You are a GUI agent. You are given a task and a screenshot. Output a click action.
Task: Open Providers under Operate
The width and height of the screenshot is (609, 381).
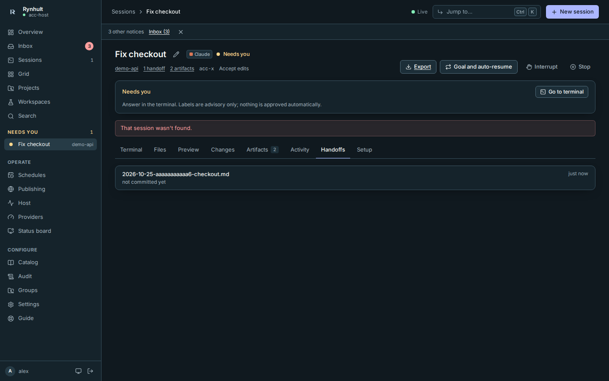50,217
